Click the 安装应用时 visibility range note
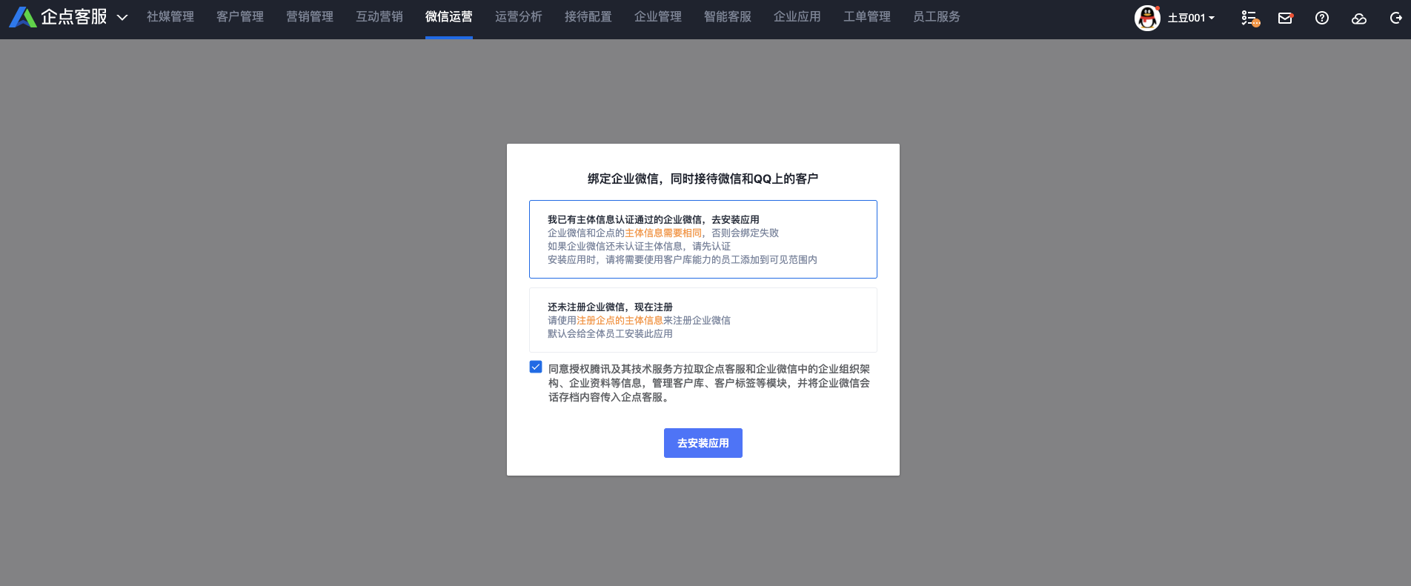This screenshot has width=1411, height=586. [683, 259]
